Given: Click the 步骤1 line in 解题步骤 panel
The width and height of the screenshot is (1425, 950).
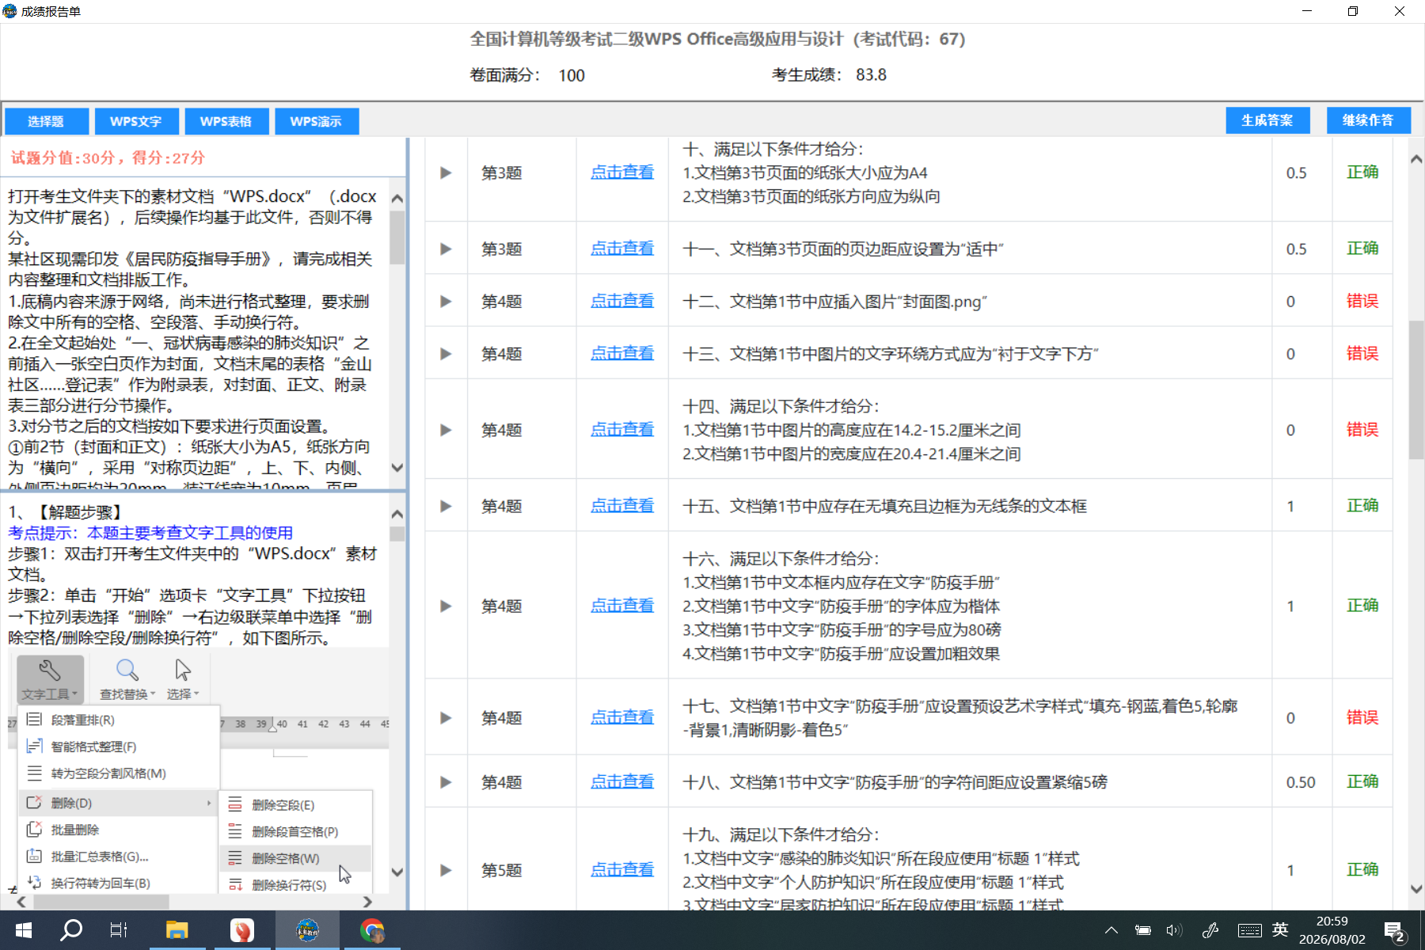Looking at the screenshot, I should (x=192, y=564).
